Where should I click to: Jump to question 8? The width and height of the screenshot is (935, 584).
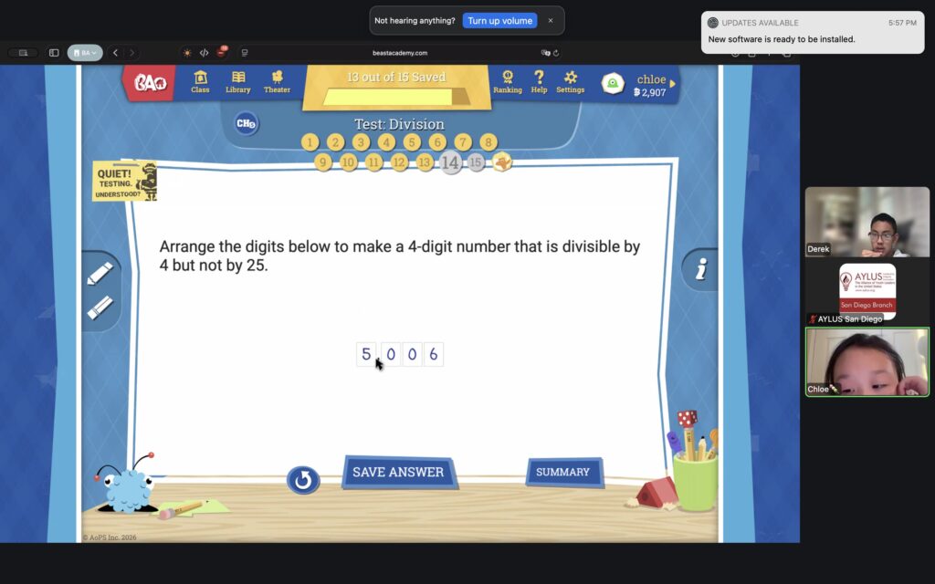489,142
